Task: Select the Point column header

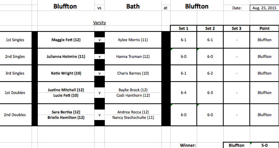Action: tap(265, 28)
